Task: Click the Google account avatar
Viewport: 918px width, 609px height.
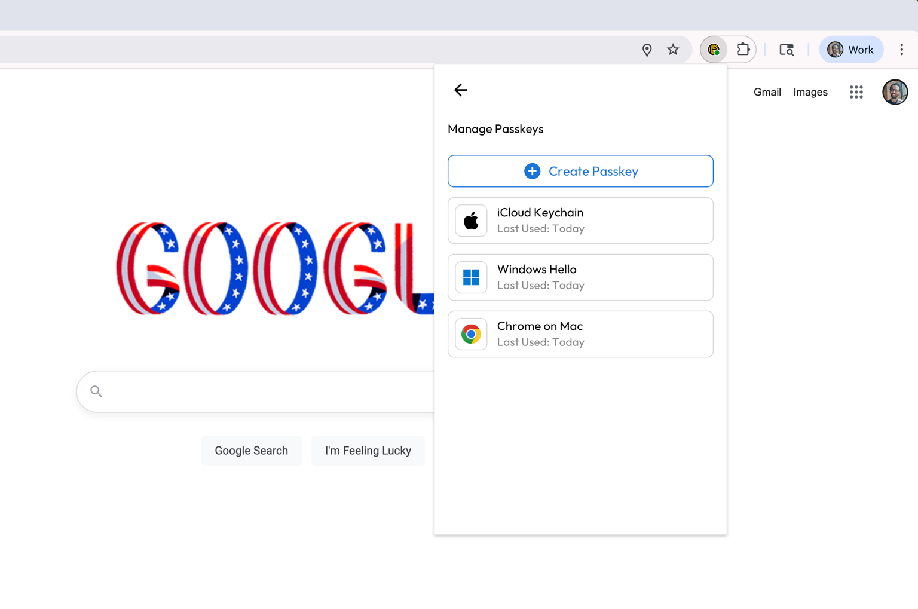Action: [895, 92]
